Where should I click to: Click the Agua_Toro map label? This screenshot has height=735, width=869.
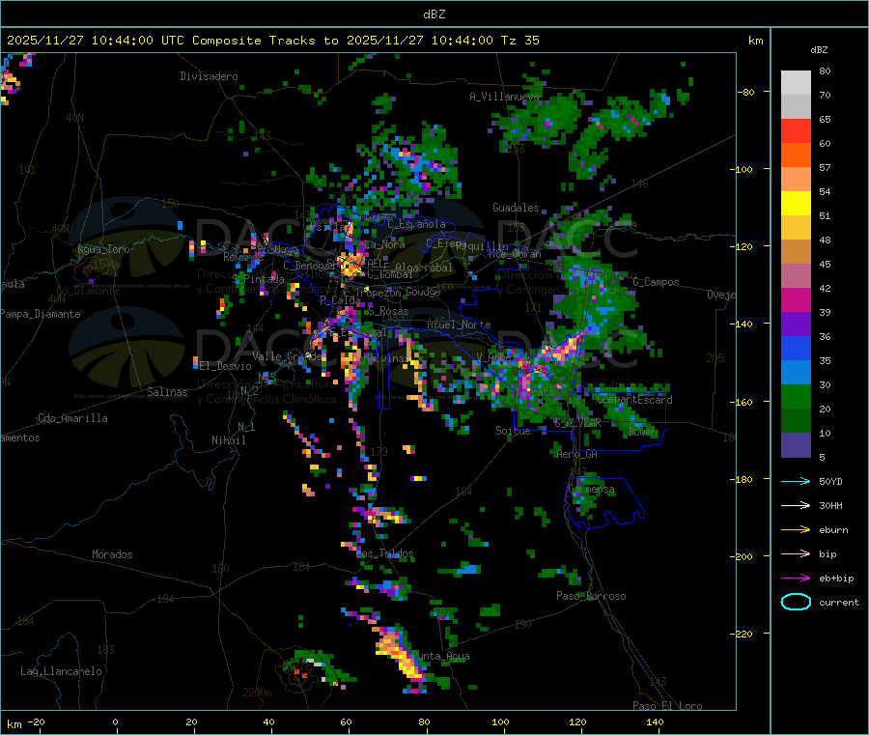click(103, 249)
